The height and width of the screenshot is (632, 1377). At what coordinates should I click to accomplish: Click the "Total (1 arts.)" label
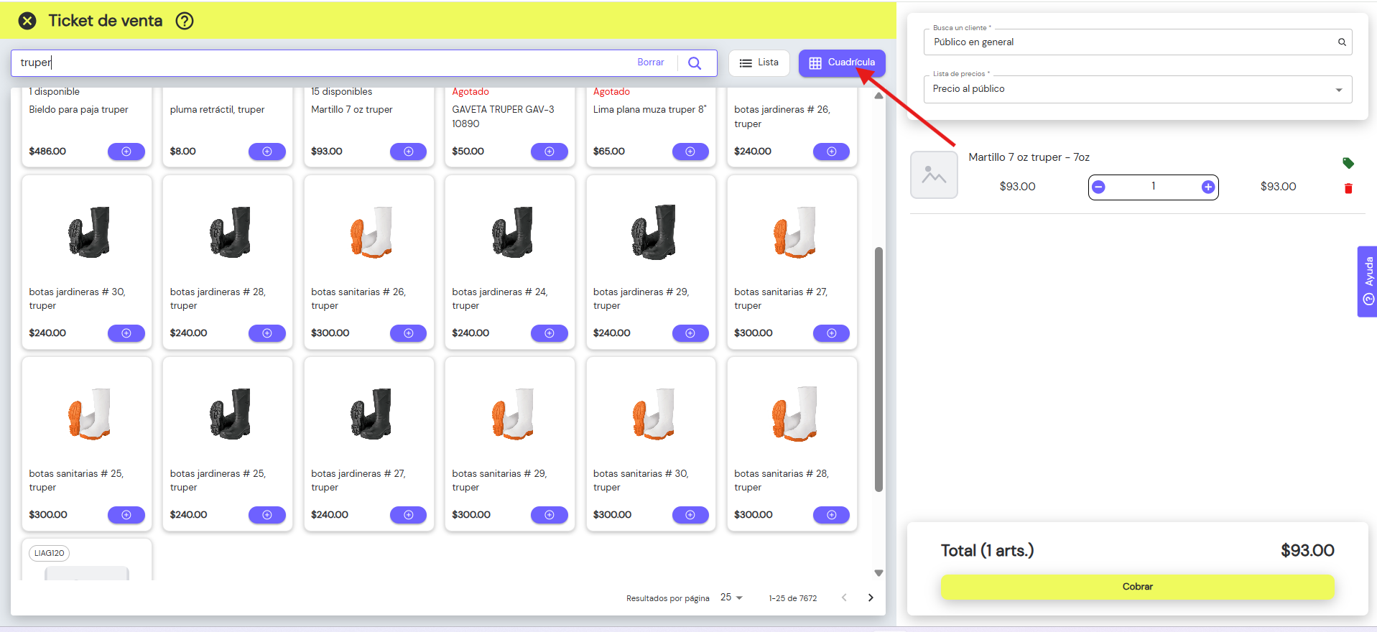(x=988, y=551)
